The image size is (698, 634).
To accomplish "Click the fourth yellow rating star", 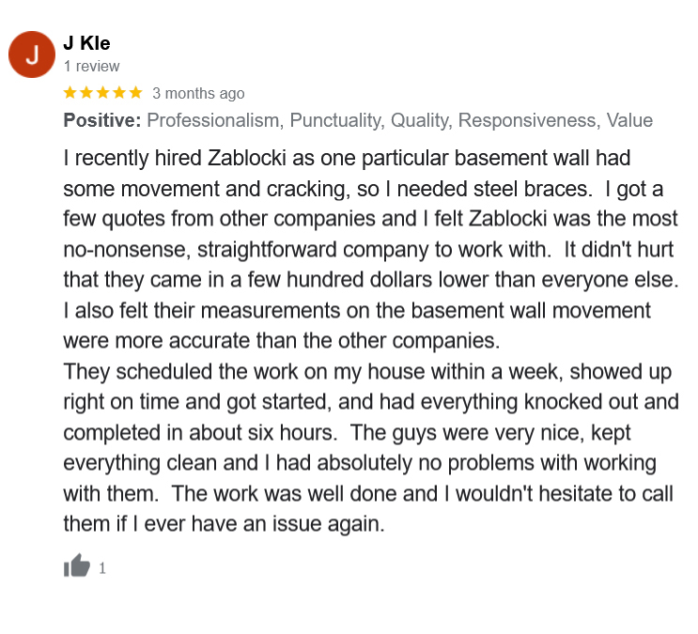I will click(x=119, y=93).
